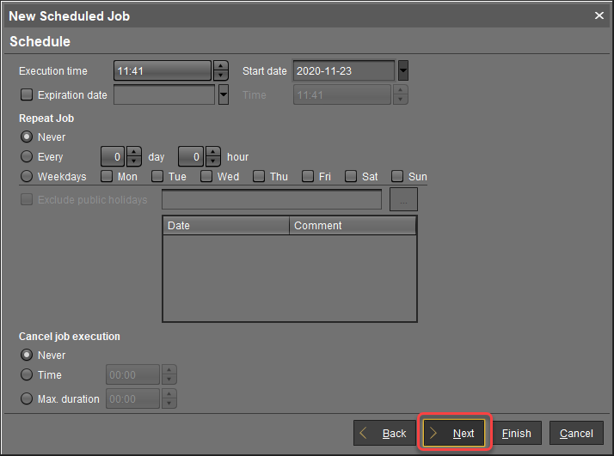Click the Execution time input field
614x456 pixels.
(x=162, y=71)
